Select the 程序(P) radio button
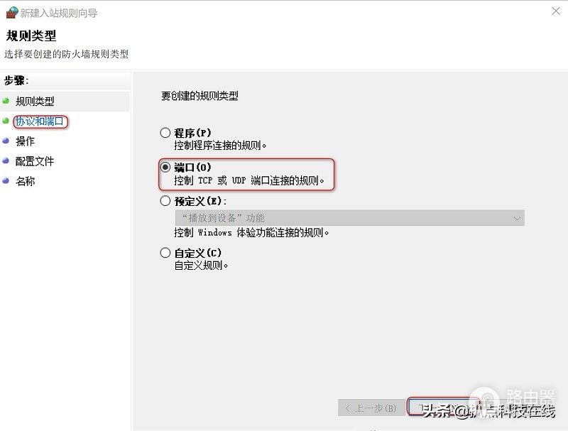568x431 pixels. (x=165, y=133)
